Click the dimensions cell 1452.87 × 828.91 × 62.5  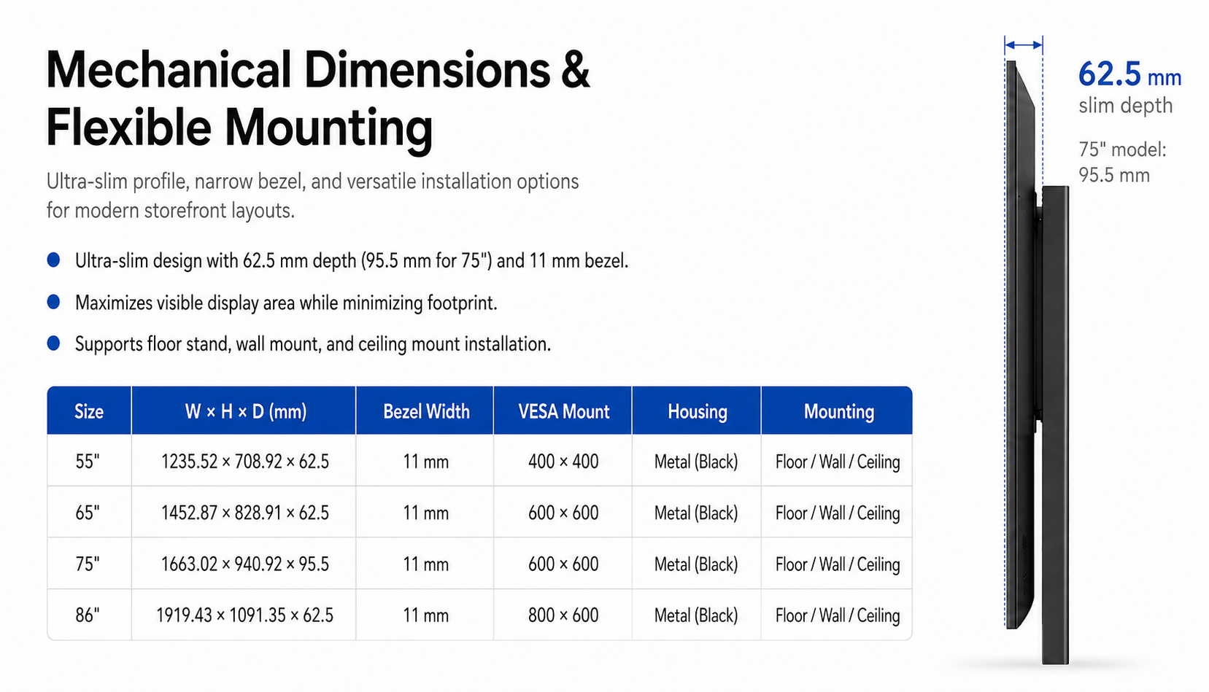tap(244, 513)
